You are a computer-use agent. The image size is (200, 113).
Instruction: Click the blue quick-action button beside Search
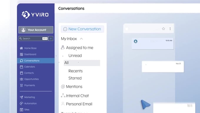[51, 39]
